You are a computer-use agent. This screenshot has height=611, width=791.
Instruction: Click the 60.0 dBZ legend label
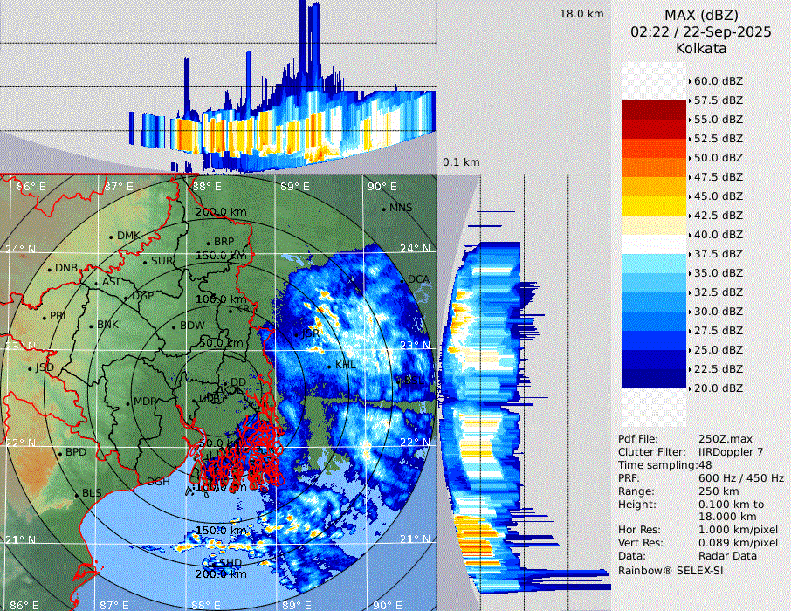pos(718,81)
